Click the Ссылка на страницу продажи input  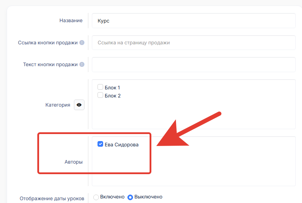194,43
